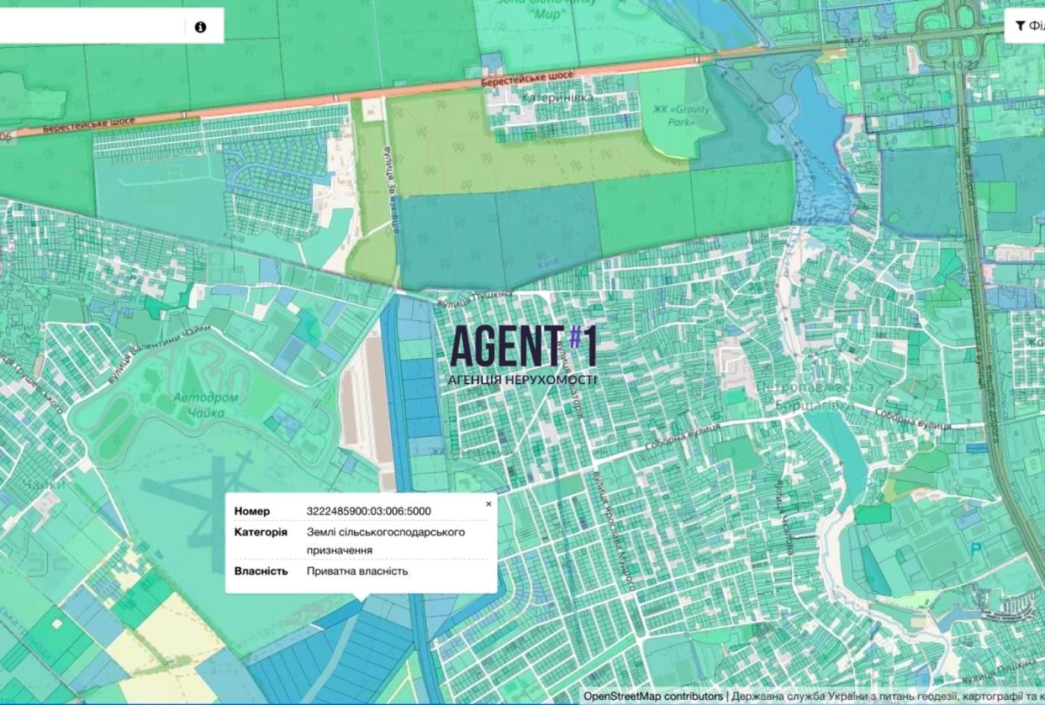Select the cadastral number 3222485900:03:006:5000
The image size is (1045, 705).
coord(369,511)
